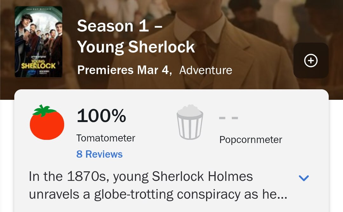Click the "Young Sherlock" title text
Screen dimensions: 343x212
click(x=136, y=47)
